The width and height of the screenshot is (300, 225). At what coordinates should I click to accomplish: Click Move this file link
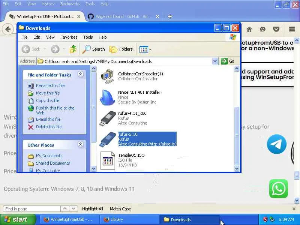click(x=48, y=93)
